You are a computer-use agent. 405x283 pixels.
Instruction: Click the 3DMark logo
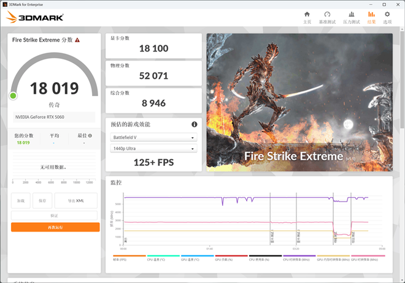pyautogui.click(x=34, y=17)
